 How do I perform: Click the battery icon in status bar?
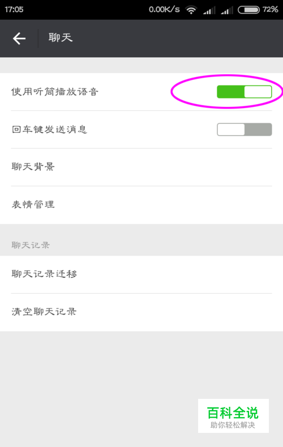pyautogui.click(x=248, y=10)
